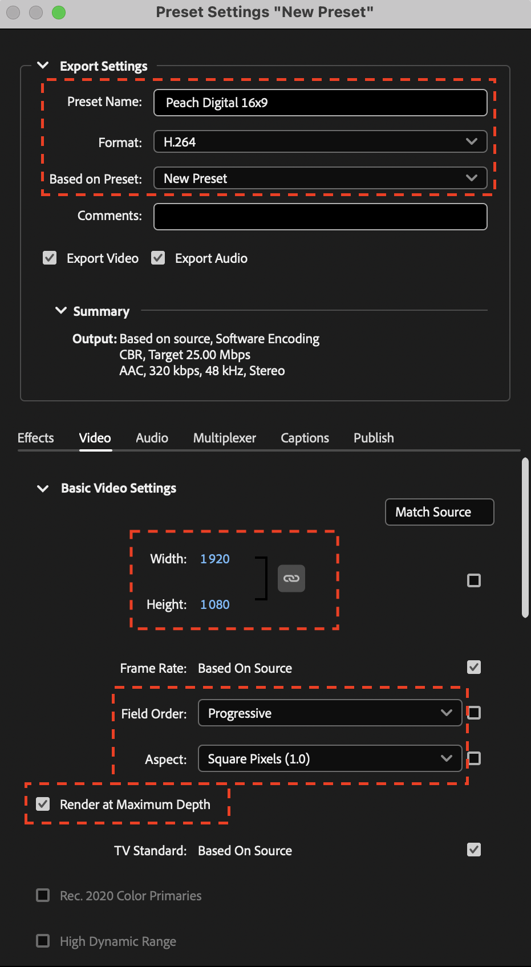Enable Rec. 2020 Color Primaries checkbox
Viewport: 531px width, 967px height.
point(43,896)
